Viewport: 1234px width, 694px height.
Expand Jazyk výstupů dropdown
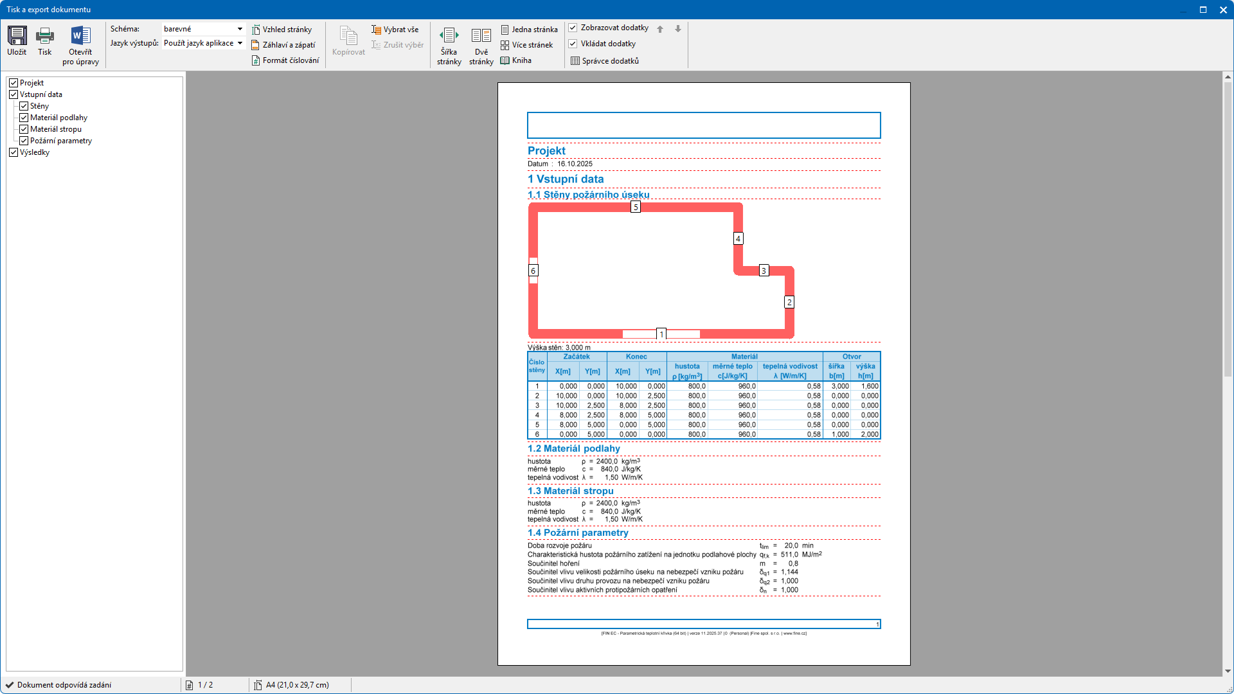coord(240,43)
